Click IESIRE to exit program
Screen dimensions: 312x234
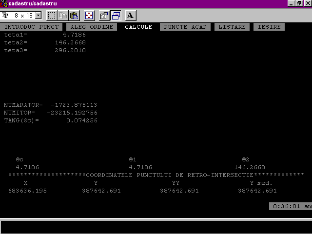coord(269,27)
